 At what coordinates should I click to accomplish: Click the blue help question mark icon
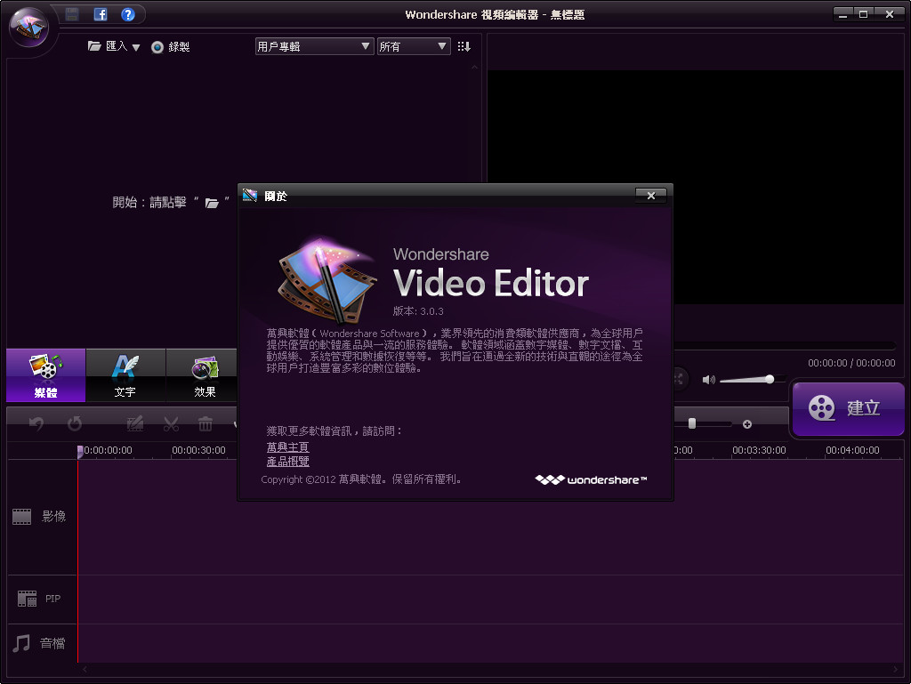pos(127,14)
